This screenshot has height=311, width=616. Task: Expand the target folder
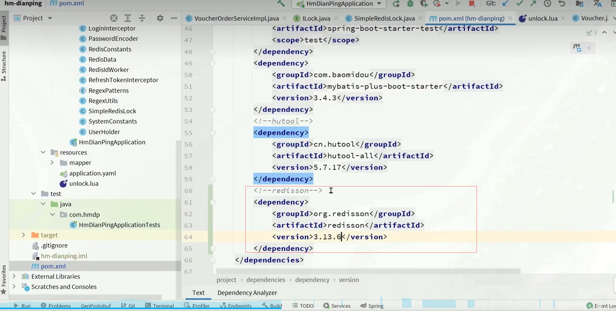pos(24,235)
